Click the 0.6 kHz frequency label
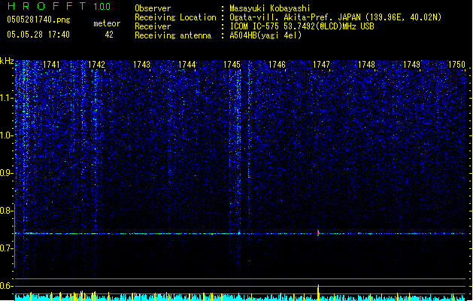 [x=6, y=286]
